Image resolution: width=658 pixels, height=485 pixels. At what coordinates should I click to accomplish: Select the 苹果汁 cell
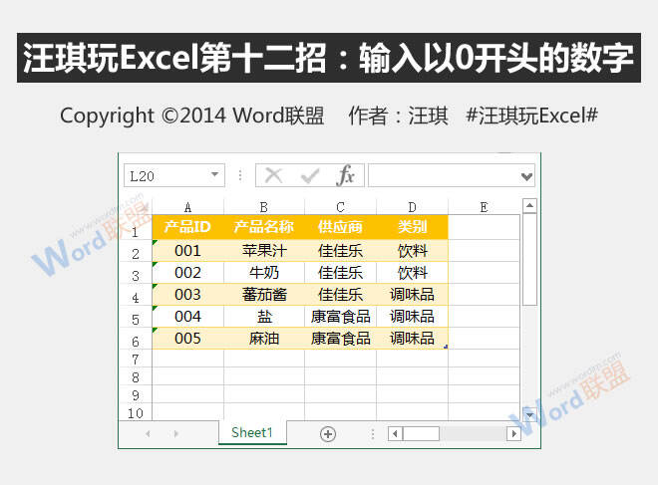click(x=264, y=251)
